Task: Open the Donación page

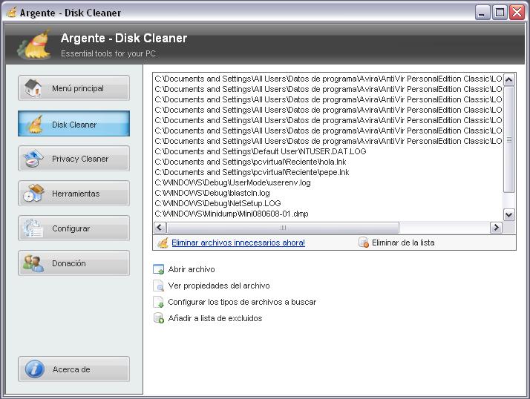Action: pos(73,263)
